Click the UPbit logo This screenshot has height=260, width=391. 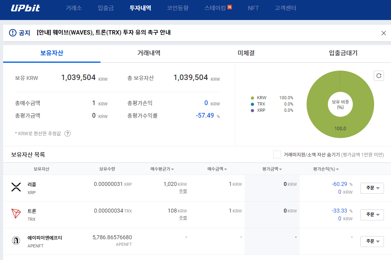(25, 8)
